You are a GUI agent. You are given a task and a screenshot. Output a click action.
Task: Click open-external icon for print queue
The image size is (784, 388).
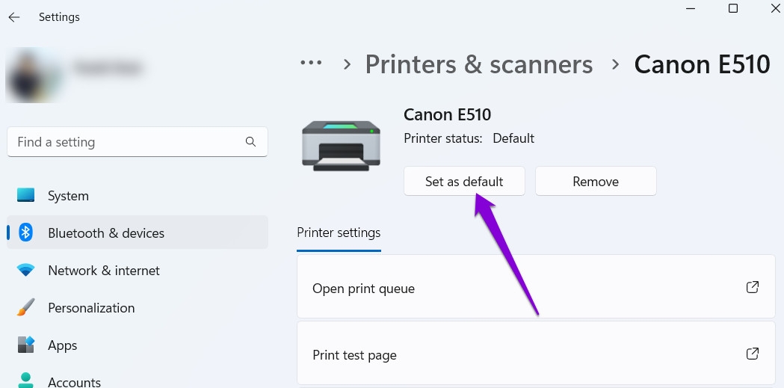click(753, 287)
